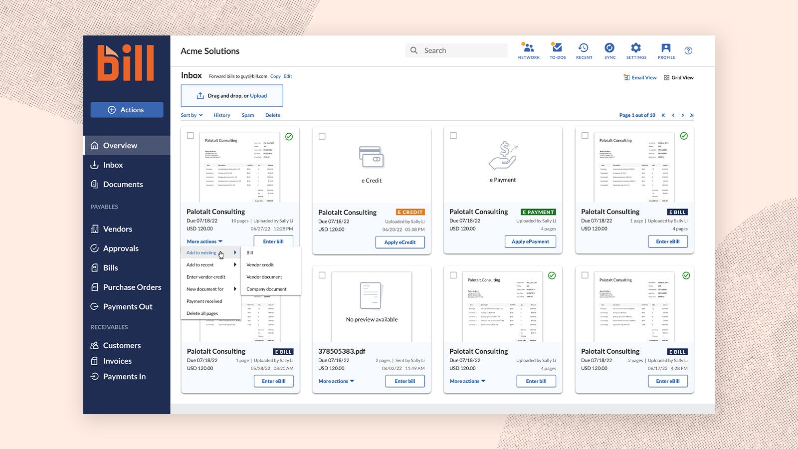Select Vendor credit from the submenu

[271, 265]
